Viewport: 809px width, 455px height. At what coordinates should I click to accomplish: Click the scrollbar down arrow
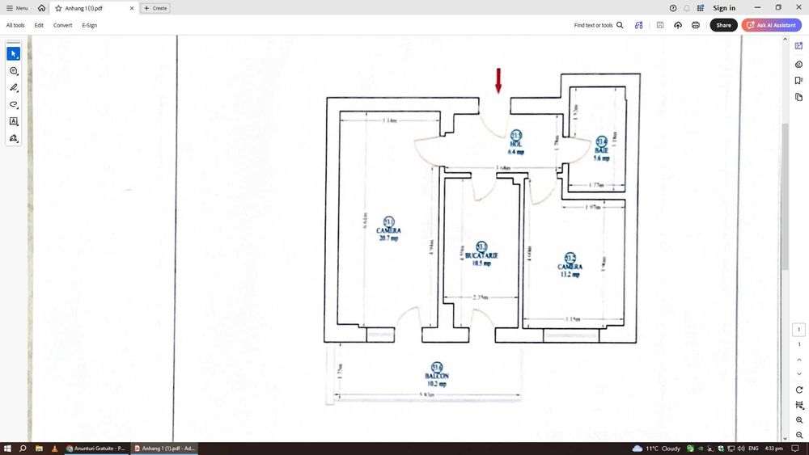[x=785, y=439]
